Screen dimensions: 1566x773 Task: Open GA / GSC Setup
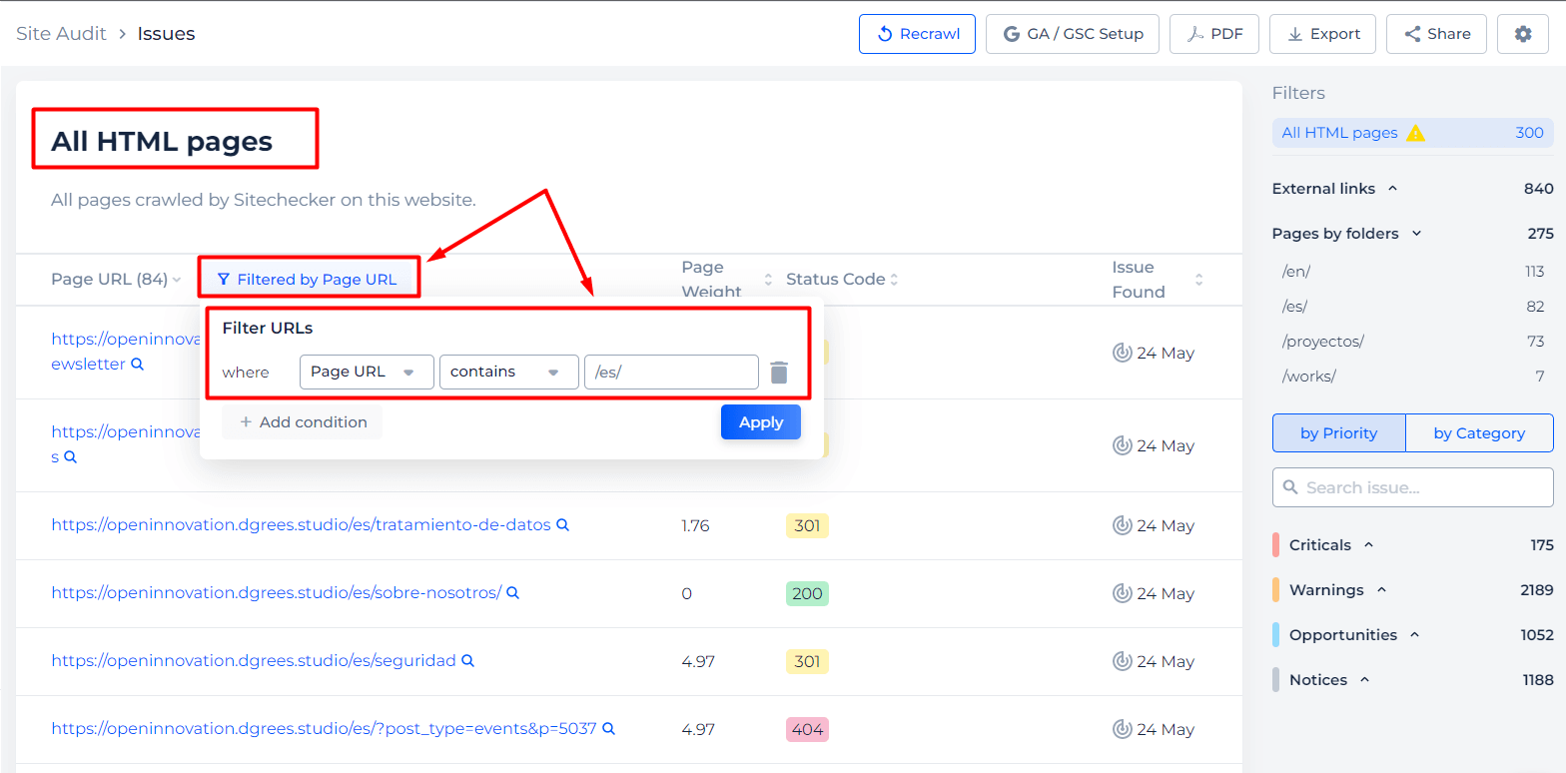point(1073,34)
